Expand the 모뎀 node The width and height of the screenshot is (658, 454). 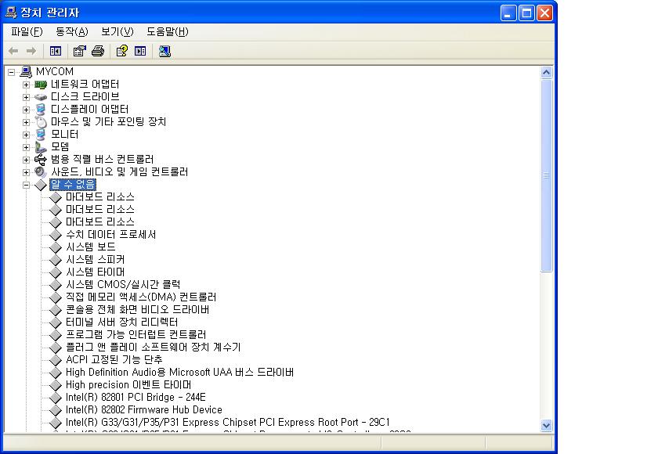[26, 148]
